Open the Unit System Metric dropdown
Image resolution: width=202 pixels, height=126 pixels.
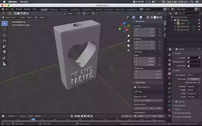click(x=194, y=75)
